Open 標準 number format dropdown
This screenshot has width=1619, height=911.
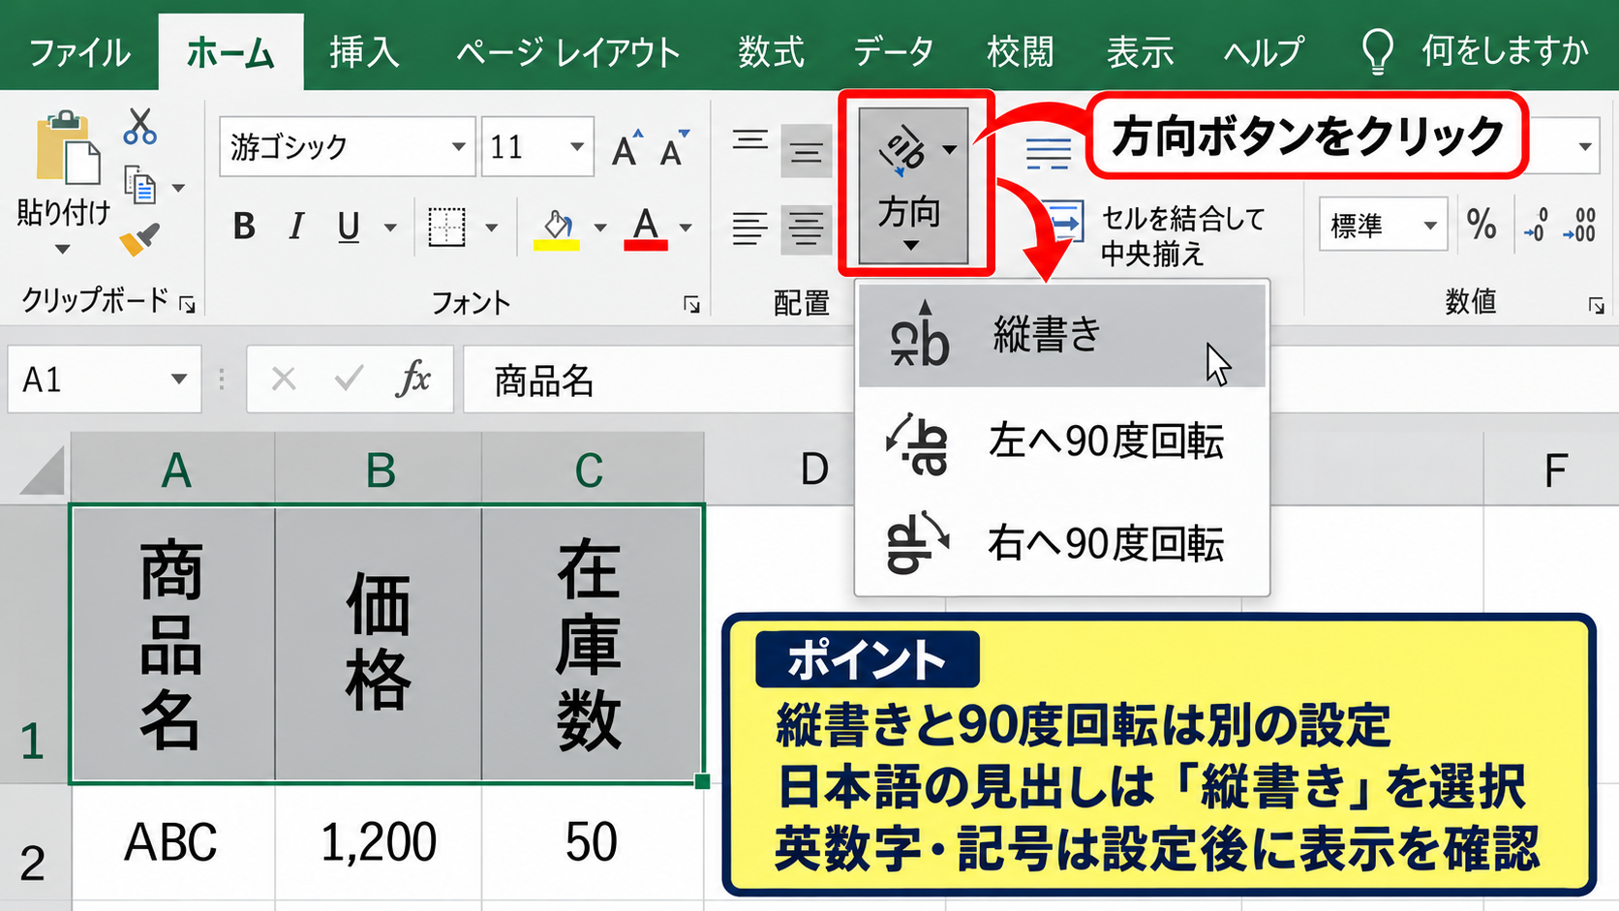pos(1430,226)
